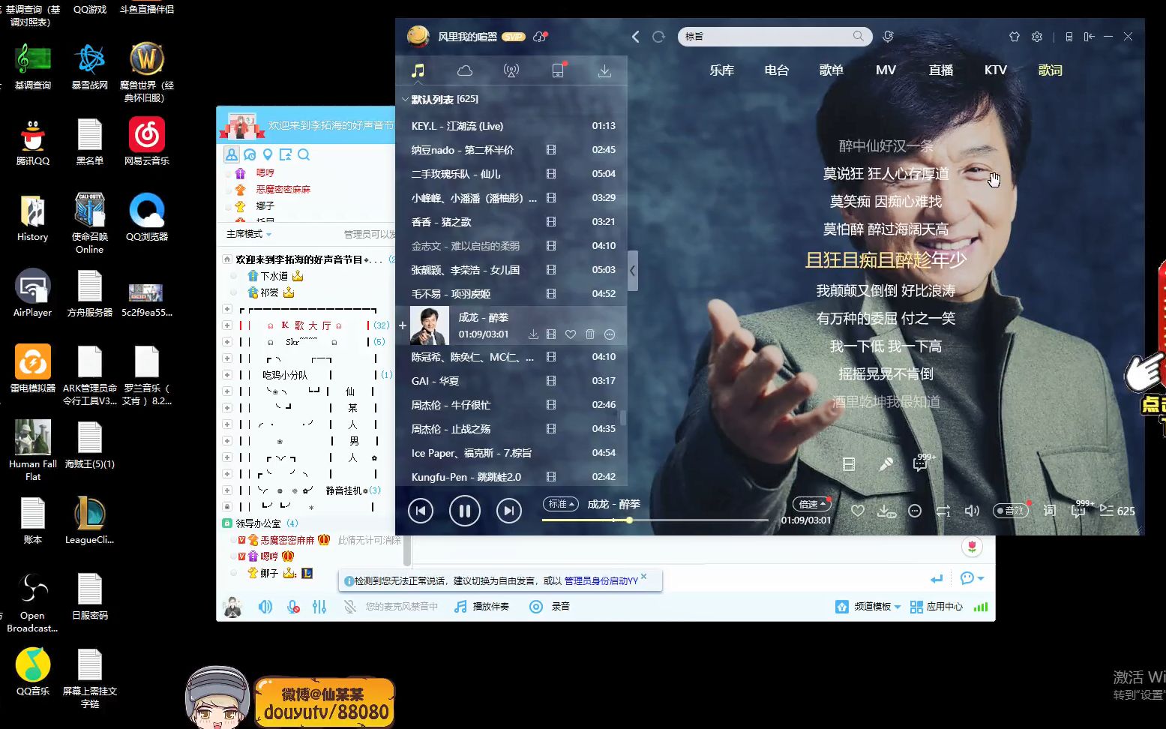The height and width of the screenshot is (729, 1166).
Task: Open the cloud music tab in player
Action: click(x=465, y=70)
